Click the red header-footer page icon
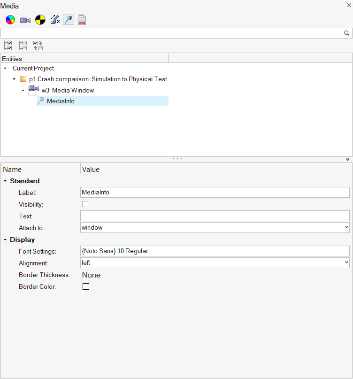353x379 pixels. pos(82,20)
